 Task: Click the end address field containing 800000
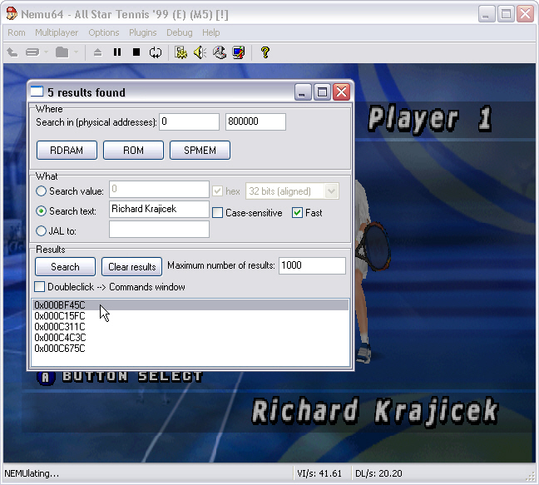[x=255, y=121]
